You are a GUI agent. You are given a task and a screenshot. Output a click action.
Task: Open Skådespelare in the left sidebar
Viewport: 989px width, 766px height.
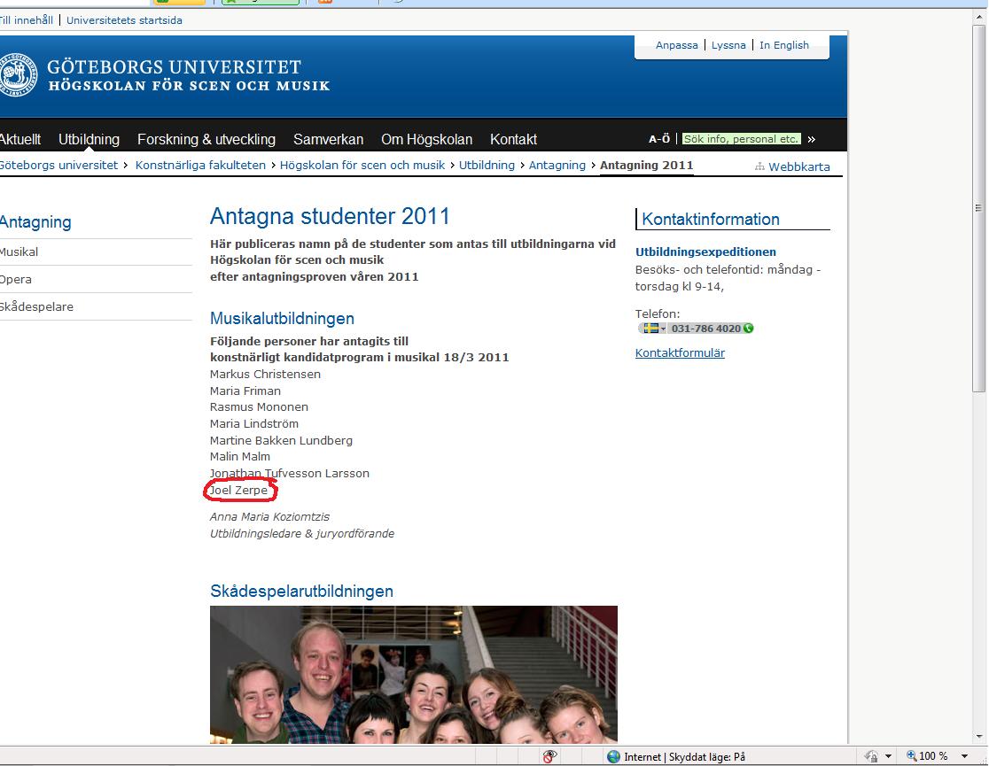37,306
